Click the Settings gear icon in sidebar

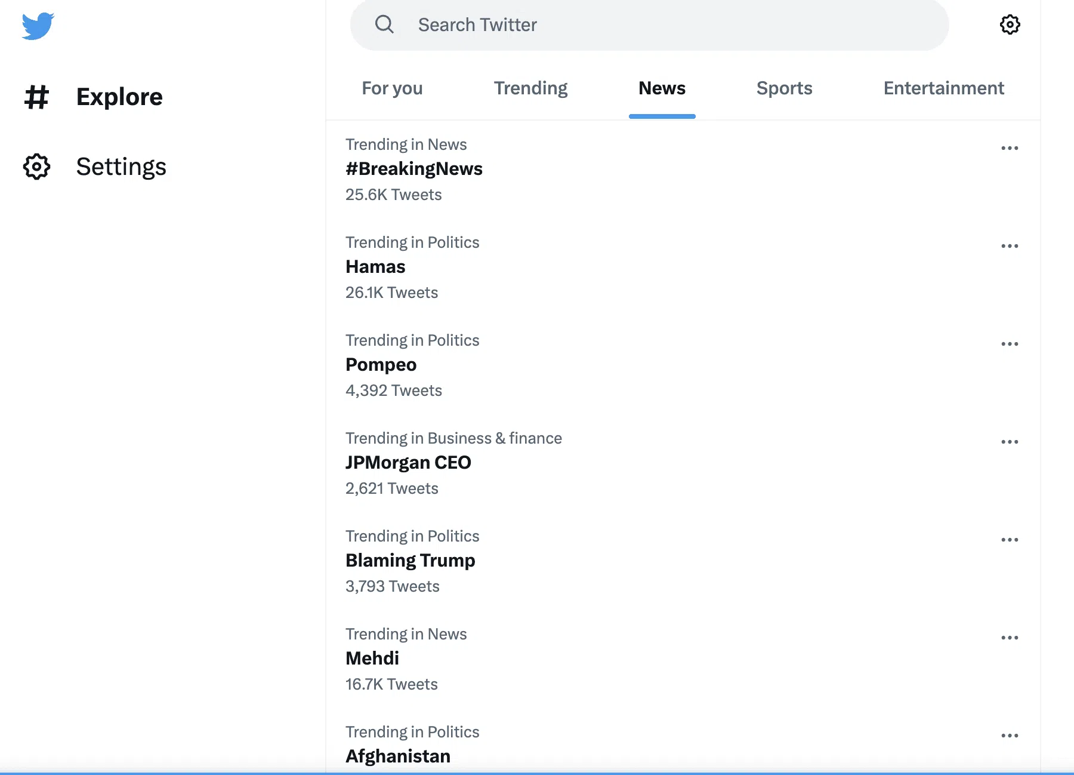[x=36, y=167]
